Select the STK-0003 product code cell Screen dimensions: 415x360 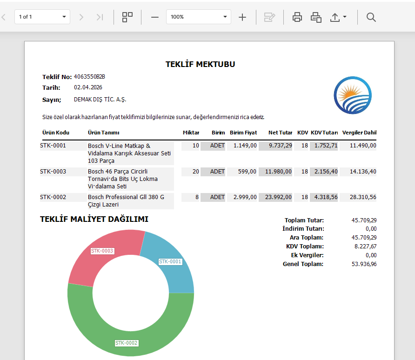(53, 172)
